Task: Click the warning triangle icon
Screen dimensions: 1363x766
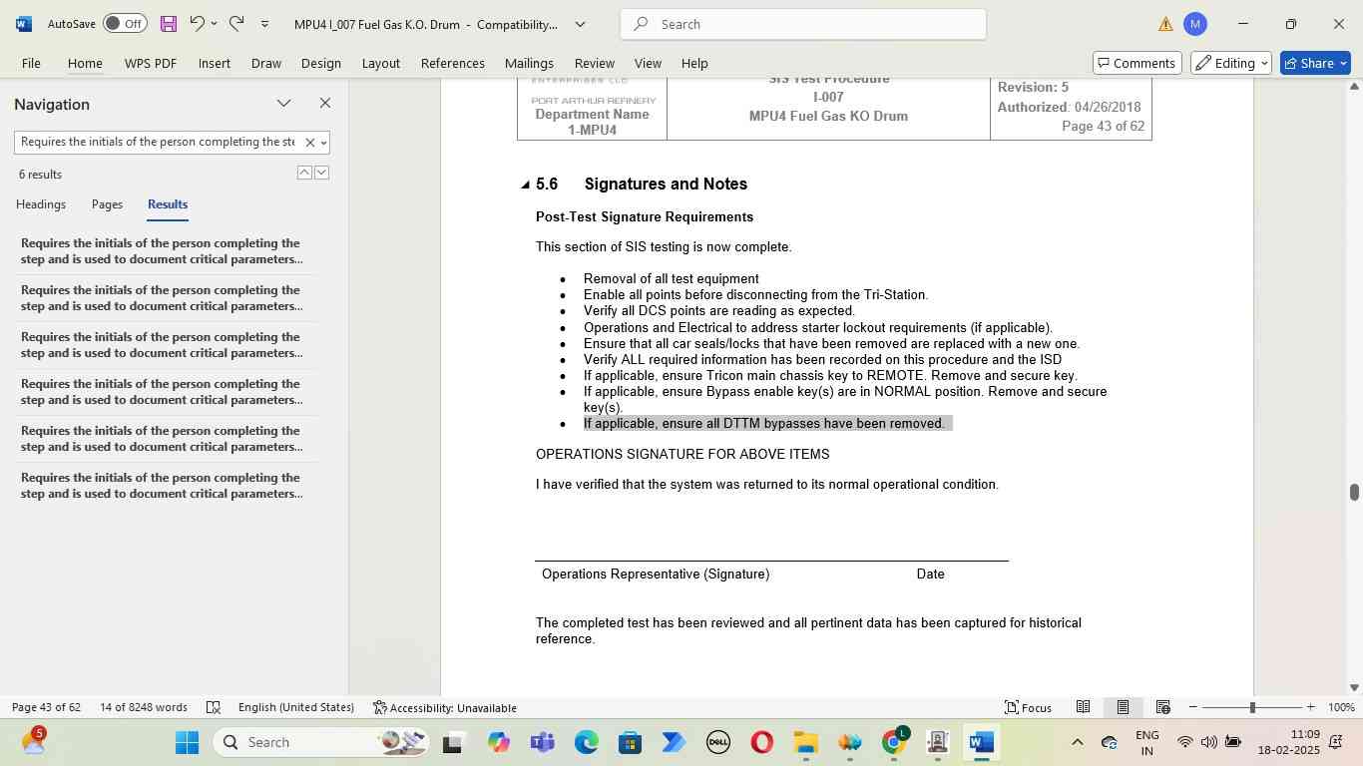Action: tap(1165, 24)
